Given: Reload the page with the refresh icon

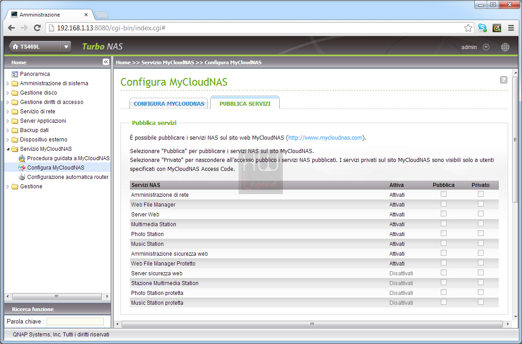Looking at the screenshot, I should point(37,28).
